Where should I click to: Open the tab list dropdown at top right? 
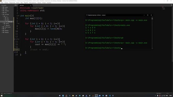tap(171, 5)
